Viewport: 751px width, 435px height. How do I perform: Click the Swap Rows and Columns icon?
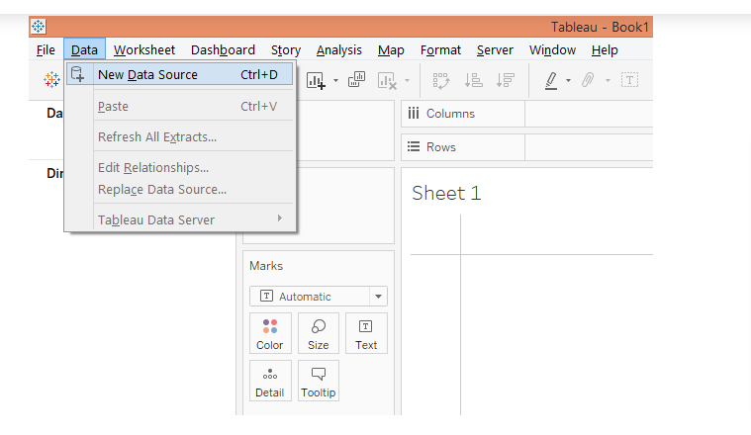441,80
